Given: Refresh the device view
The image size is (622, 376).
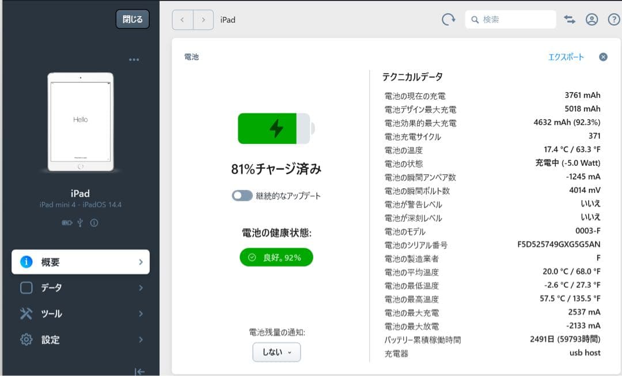Looking at the screenshot, I should [448, 20].
